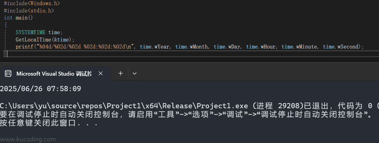Select the SYSTEMTIME type keyword
379x143 pixels.
(x=30, y=32)
